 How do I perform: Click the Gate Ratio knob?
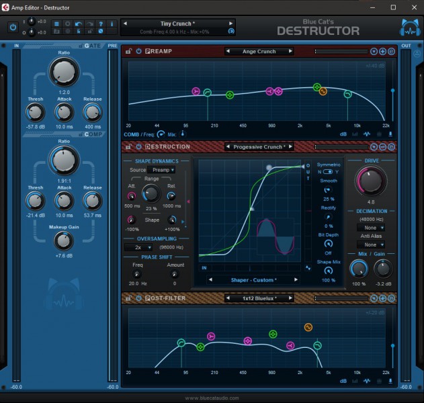pyautogui.click(x=64, y=72)
